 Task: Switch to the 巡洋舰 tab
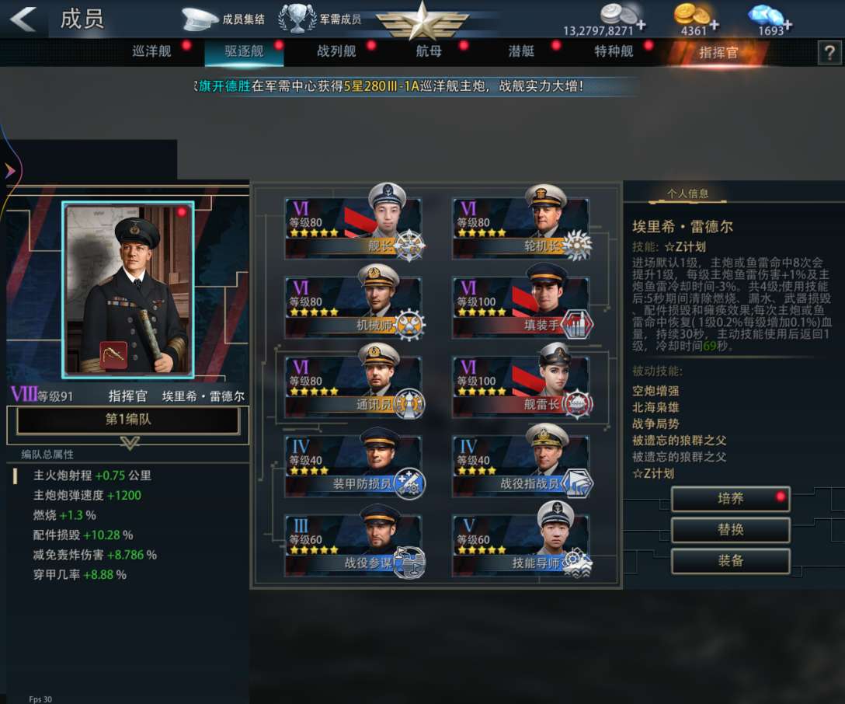click(x=151, y=52)
